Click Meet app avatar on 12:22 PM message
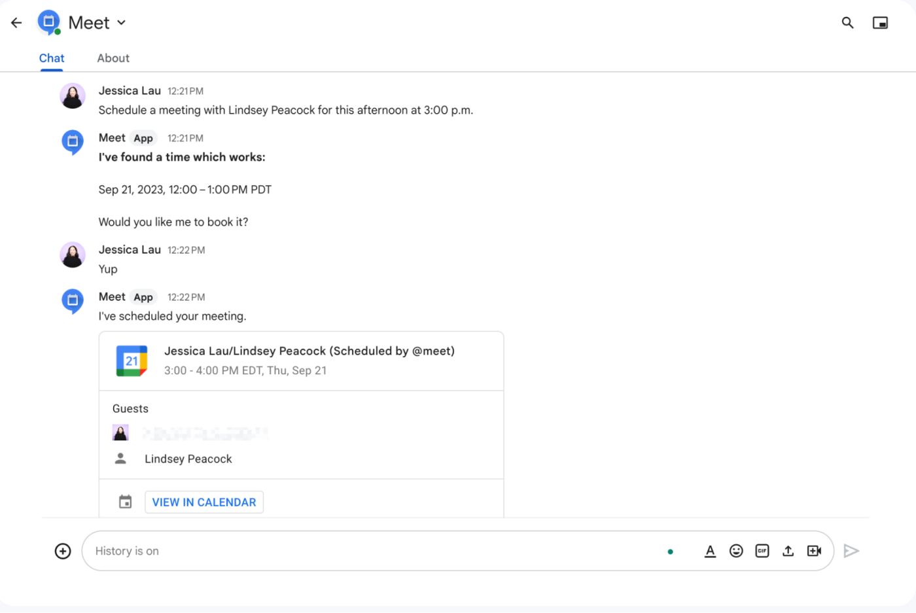Screen dimensions: 916x613 point(73,301)
